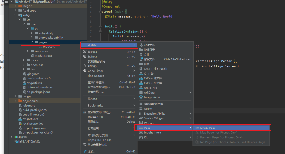
Task: Choose Empty Page option
Action: coord(231,128)
